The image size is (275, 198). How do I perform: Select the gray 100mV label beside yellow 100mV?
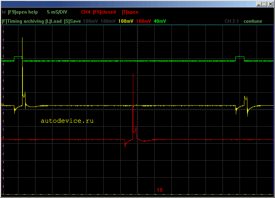[x=108, y=21]
